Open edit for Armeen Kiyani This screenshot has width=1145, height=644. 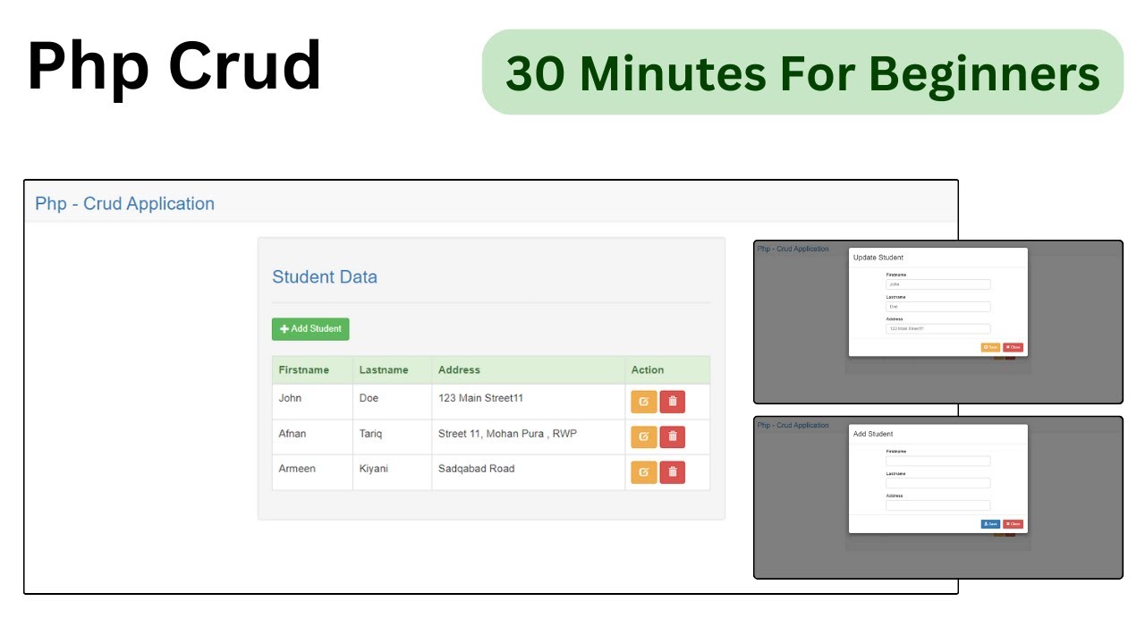tap(644, 472)
